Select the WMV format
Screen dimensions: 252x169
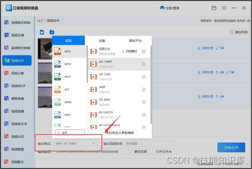click(x=69, y=102)
